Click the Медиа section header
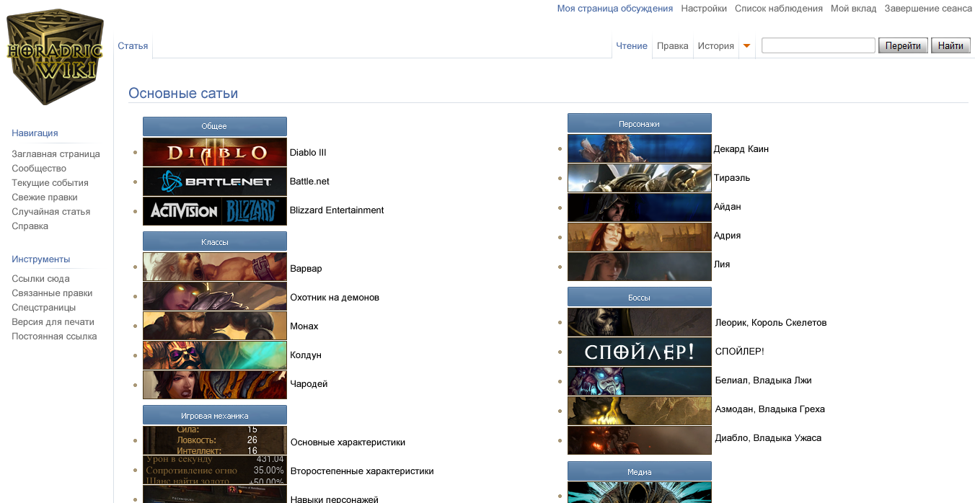This screenshot has width=975, height=503. (x=640, y=471)
